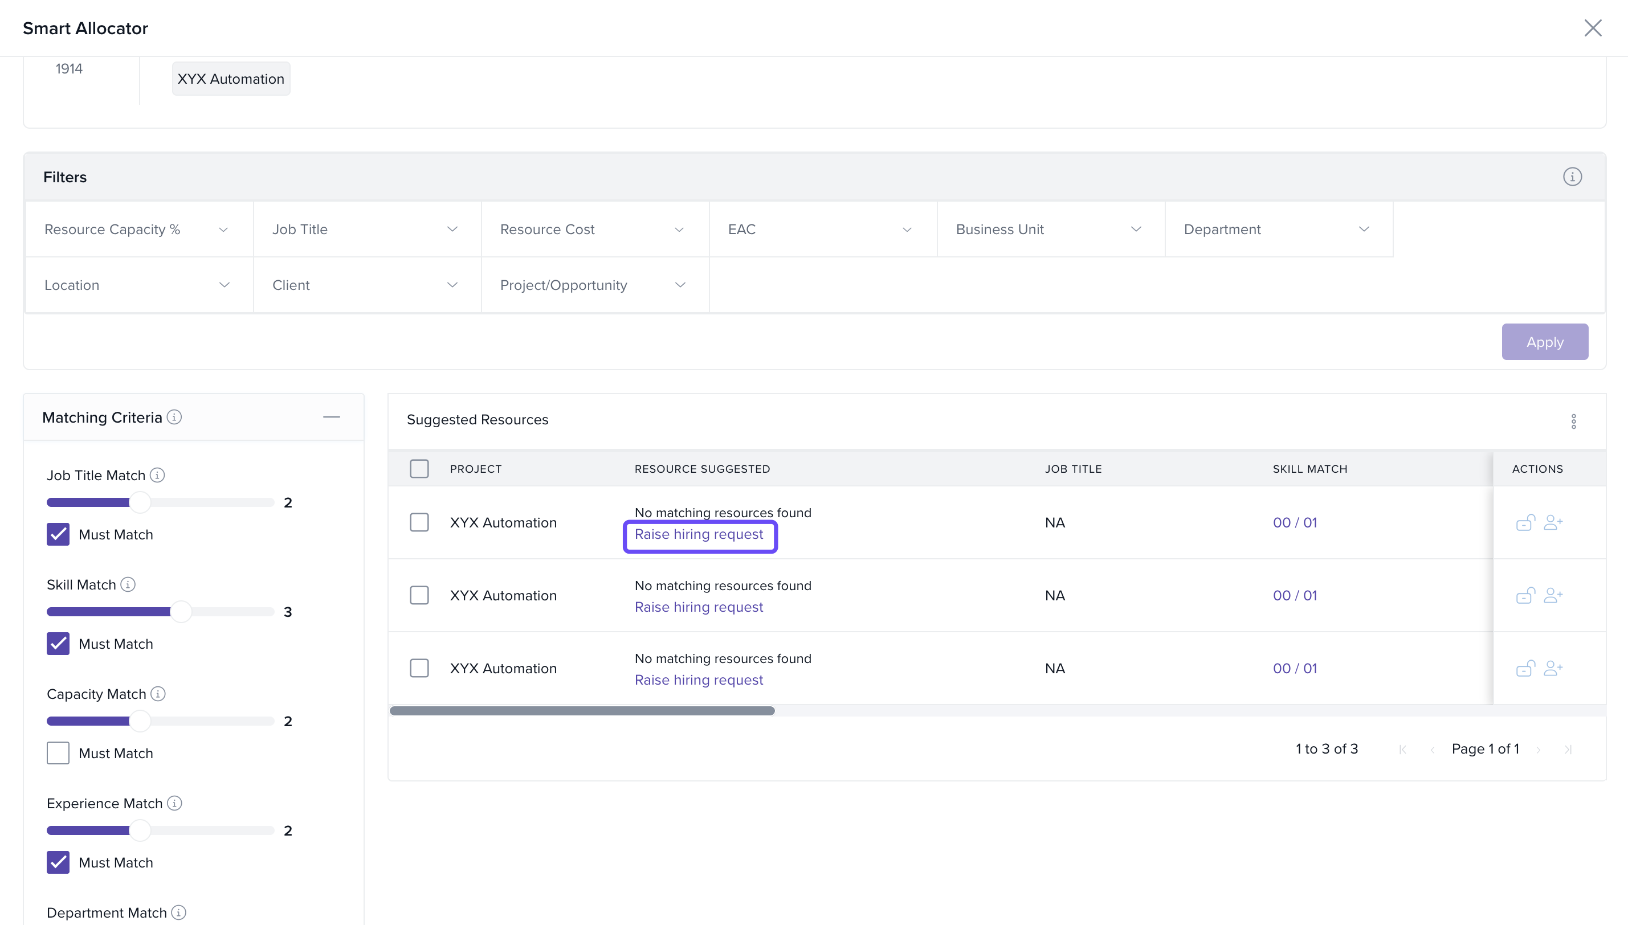Click the Apply filters button
1628x925 pixels.
pos(1544,342)
